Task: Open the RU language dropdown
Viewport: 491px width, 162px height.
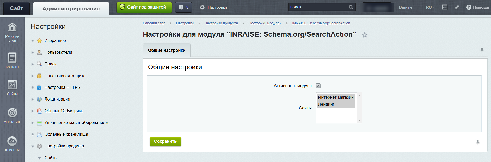Action: click(430, 7)
